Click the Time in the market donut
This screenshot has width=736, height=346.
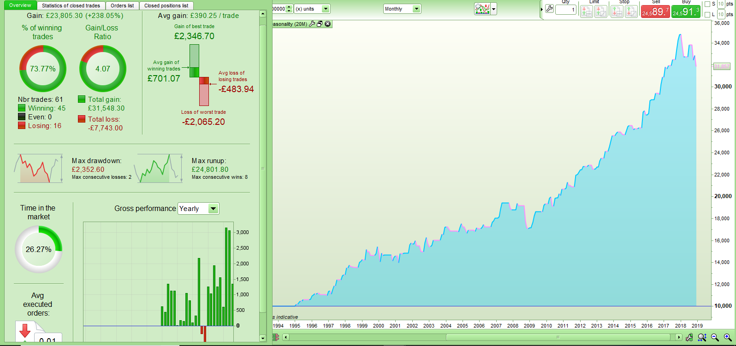39,249
